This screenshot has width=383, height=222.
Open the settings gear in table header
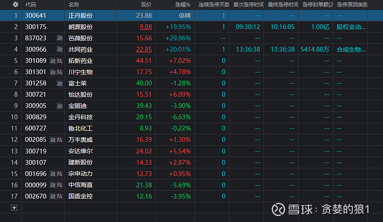click(15, 4)
